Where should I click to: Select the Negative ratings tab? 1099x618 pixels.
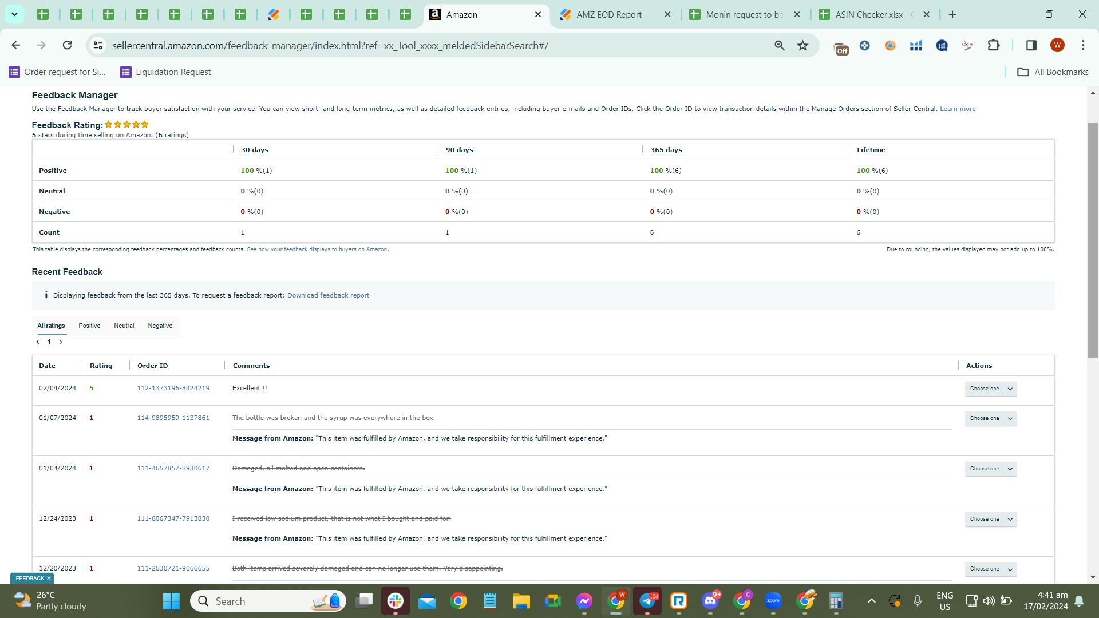pyautogui.click(x=160, y=326)
